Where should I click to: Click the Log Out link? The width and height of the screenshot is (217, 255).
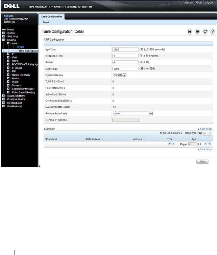point(209,3)
